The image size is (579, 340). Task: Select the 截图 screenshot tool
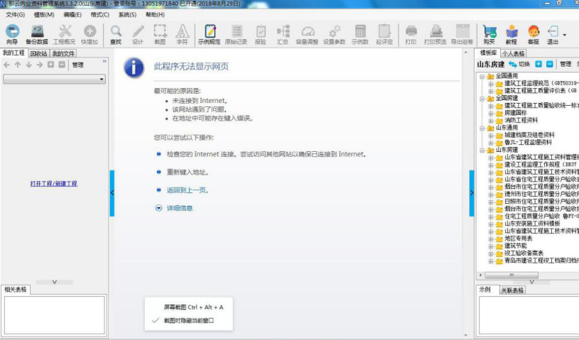click(160, 33)
